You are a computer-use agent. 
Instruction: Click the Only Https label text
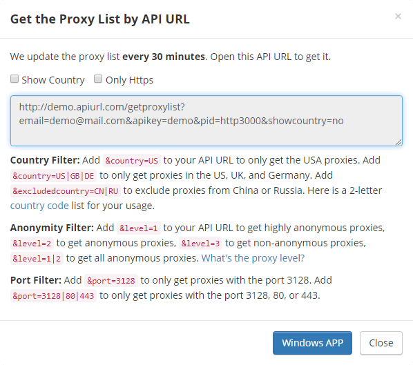coord(129,80)
